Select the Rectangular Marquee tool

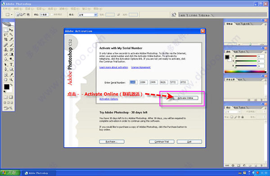coord(6,30)
